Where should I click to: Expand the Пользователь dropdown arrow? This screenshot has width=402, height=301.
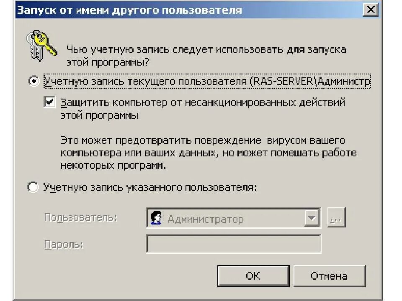[x=312, y=218]
